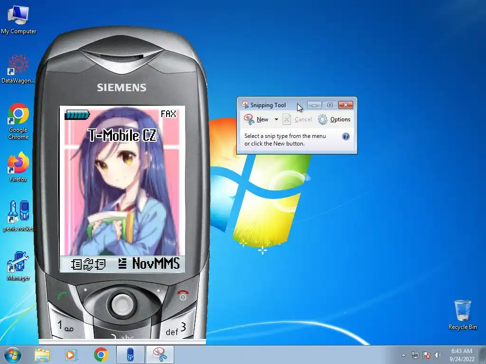The image size is (486, 364).
Task: Click the FAX indicator on phone screen
Action: [168, 114]
